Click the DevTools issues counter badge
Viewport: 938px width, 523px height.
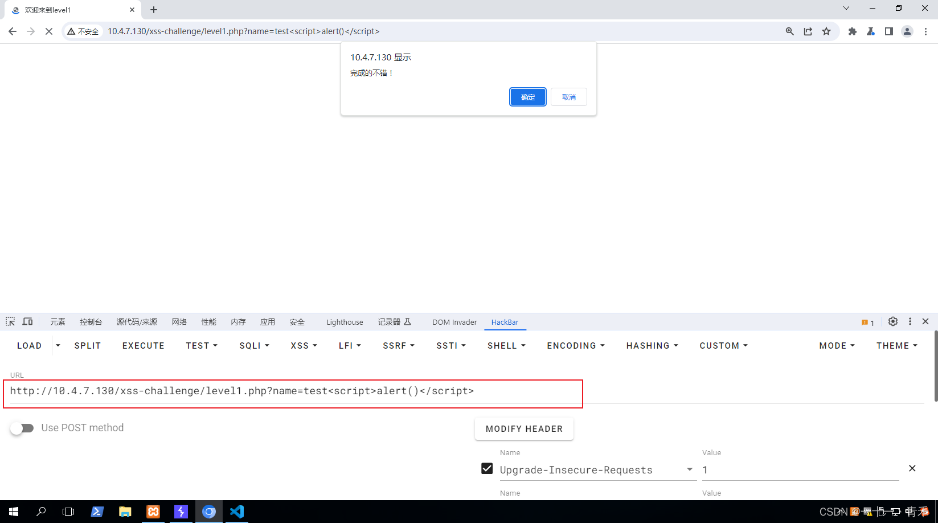pyautogui.click(x=868, y=322)
